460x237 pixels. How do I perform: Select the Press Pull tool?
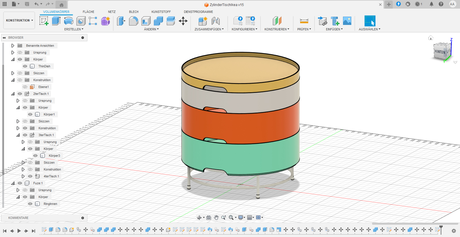[x=121, y=21]
